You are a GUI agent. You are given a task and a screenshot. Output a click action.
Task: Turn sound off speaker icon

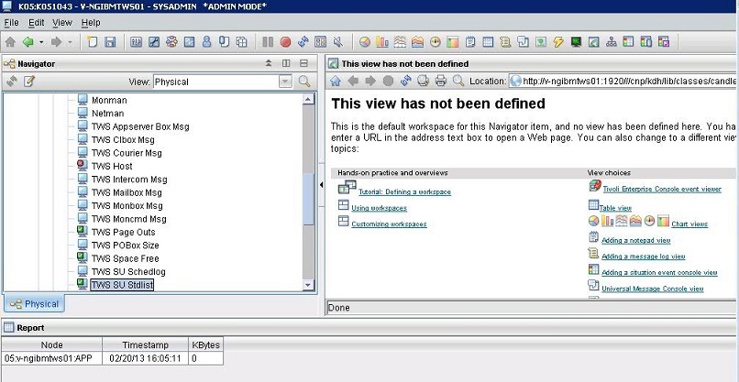[338, 42]
